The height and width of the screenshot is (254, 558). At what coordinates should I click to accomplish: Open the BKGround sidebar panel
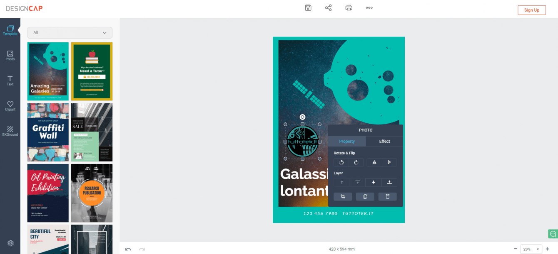[x=10, y=131]
